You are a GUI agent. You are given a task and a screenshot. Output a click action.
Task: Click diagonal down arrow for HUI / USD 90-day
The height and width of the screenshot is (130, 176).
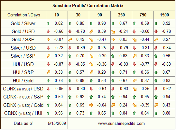point(91,64)
